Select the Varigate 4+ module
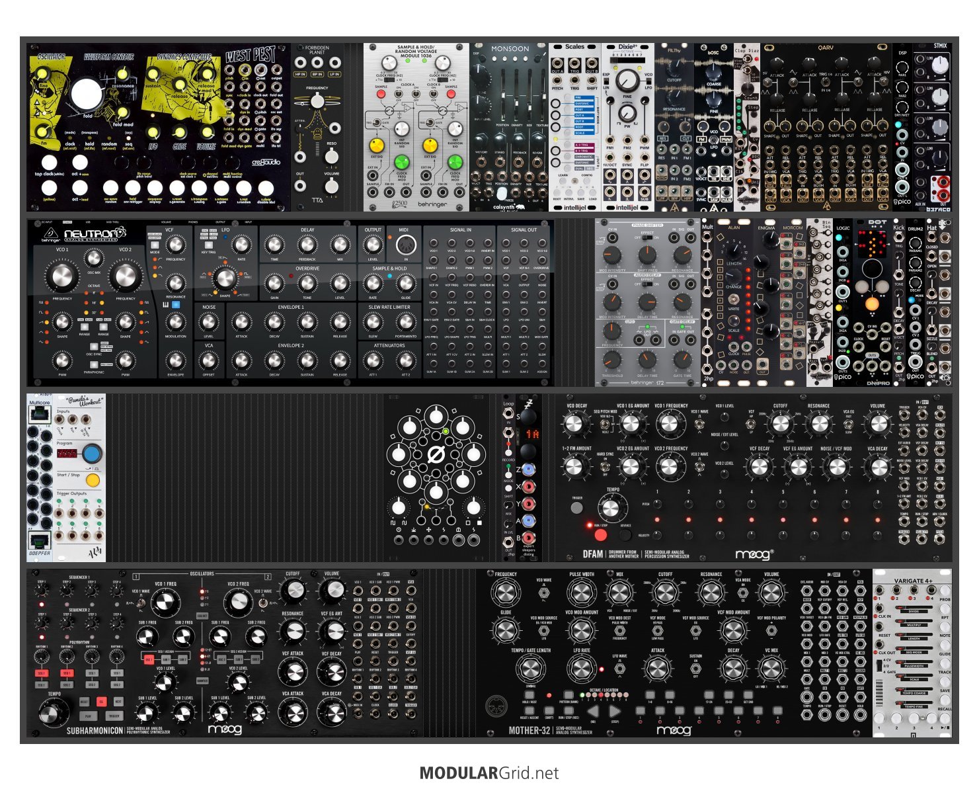 [912, 653]
